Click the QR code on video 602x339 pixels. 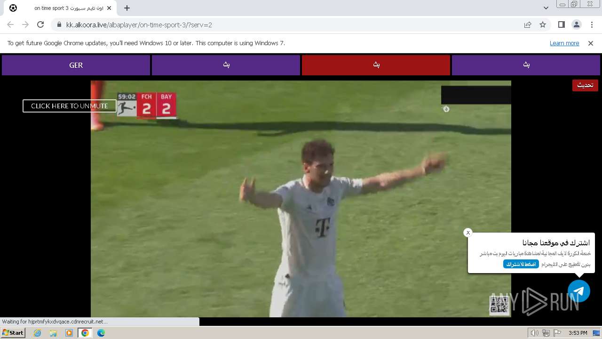pos(499,305)
